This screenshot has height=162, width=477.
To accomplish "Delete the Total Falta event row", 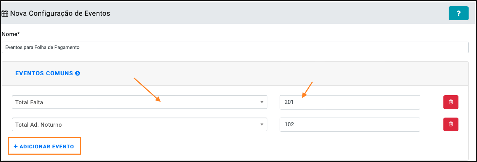I will (x=451, y=102).
